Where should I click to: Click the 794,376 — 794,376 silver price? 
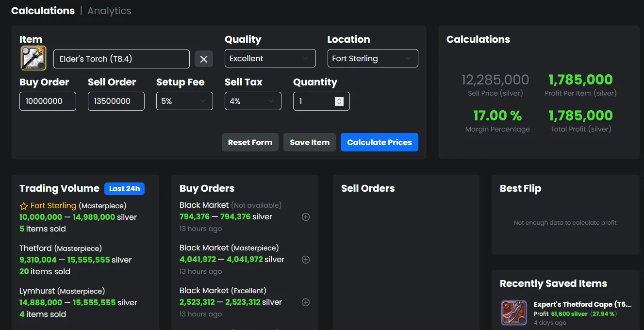pyautogui.click(x=226, y=216)
